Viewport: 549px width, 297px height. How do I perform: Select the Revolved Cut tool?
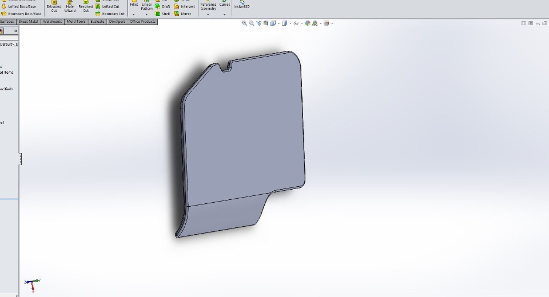pos(85,6)
